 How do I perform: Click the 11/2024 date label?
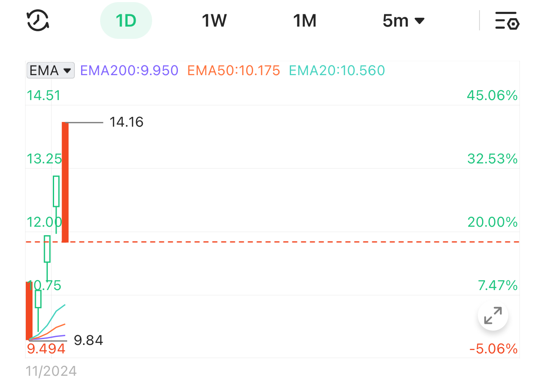(x=51, y=371)
